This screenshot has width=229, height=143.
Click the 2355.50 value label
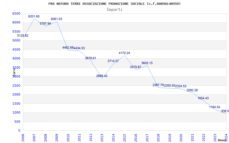169,86
